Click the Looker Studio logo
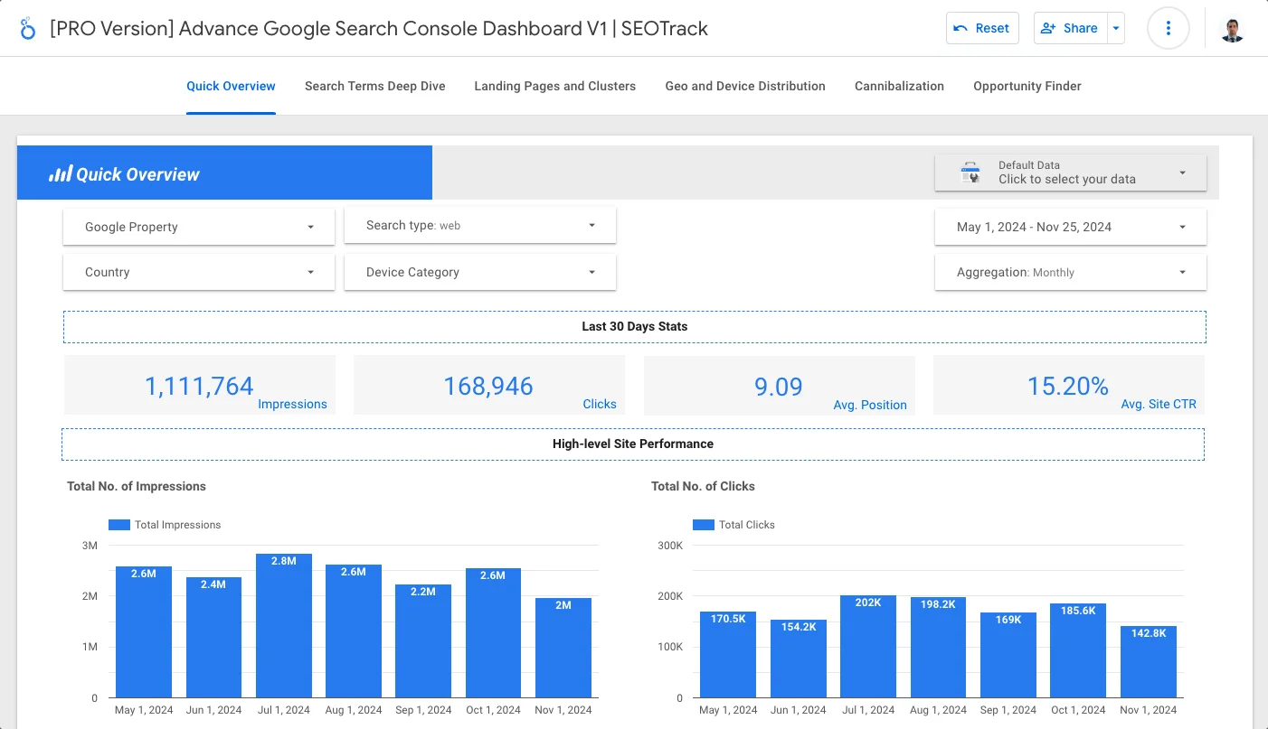1268x729 pixels. [x=25, y=28]
